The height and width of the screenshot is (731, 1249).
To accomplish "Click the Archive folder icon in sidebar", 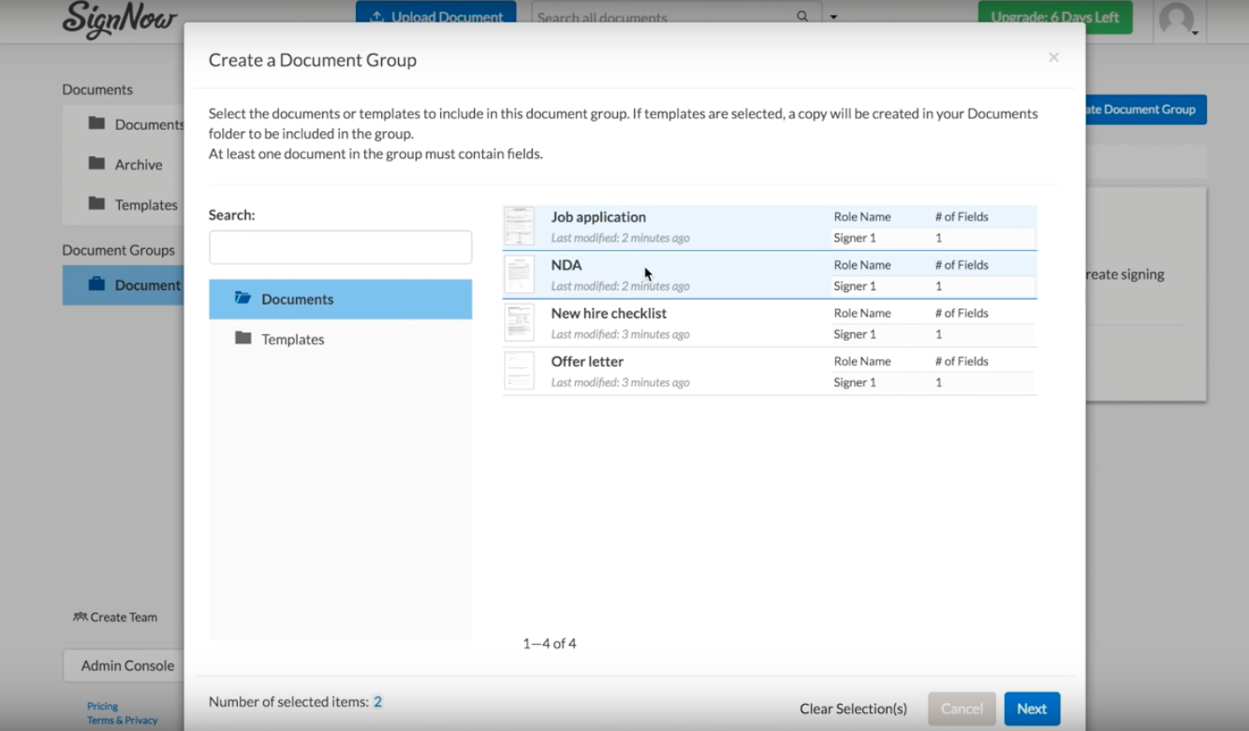I will [96, 164].
